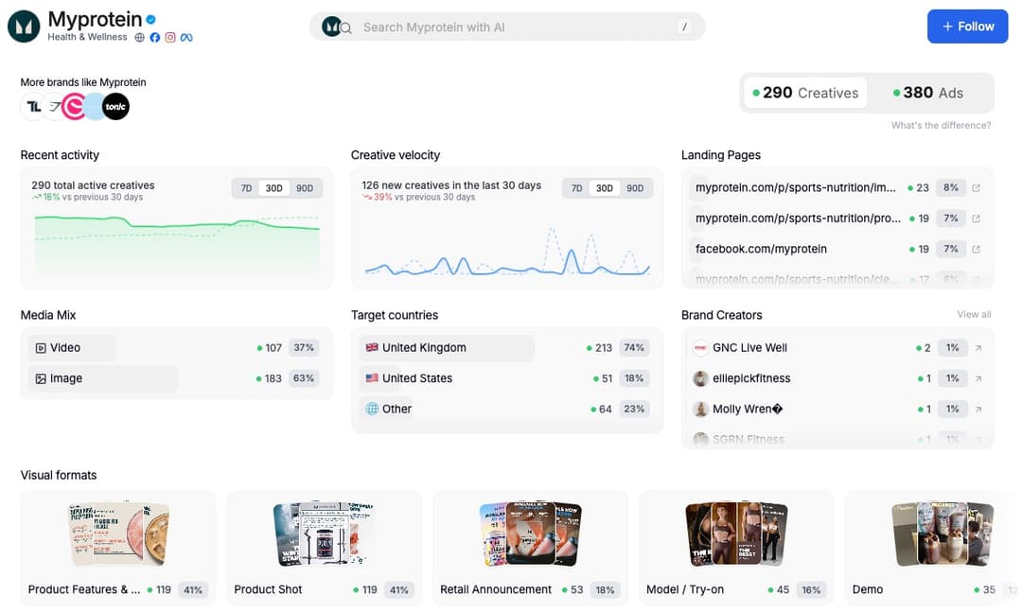Image resolution: width=1022 pixels, height=613 pixels.
Task: Click the blue verified badge
Action: pyautogui.click(x=150, y=20)
